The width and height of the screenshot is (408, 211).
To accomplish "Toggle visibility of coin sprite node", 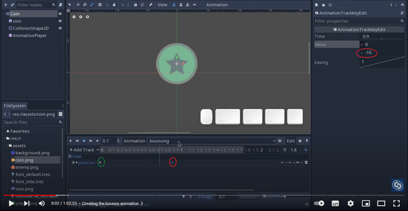I will click(60, 21).
